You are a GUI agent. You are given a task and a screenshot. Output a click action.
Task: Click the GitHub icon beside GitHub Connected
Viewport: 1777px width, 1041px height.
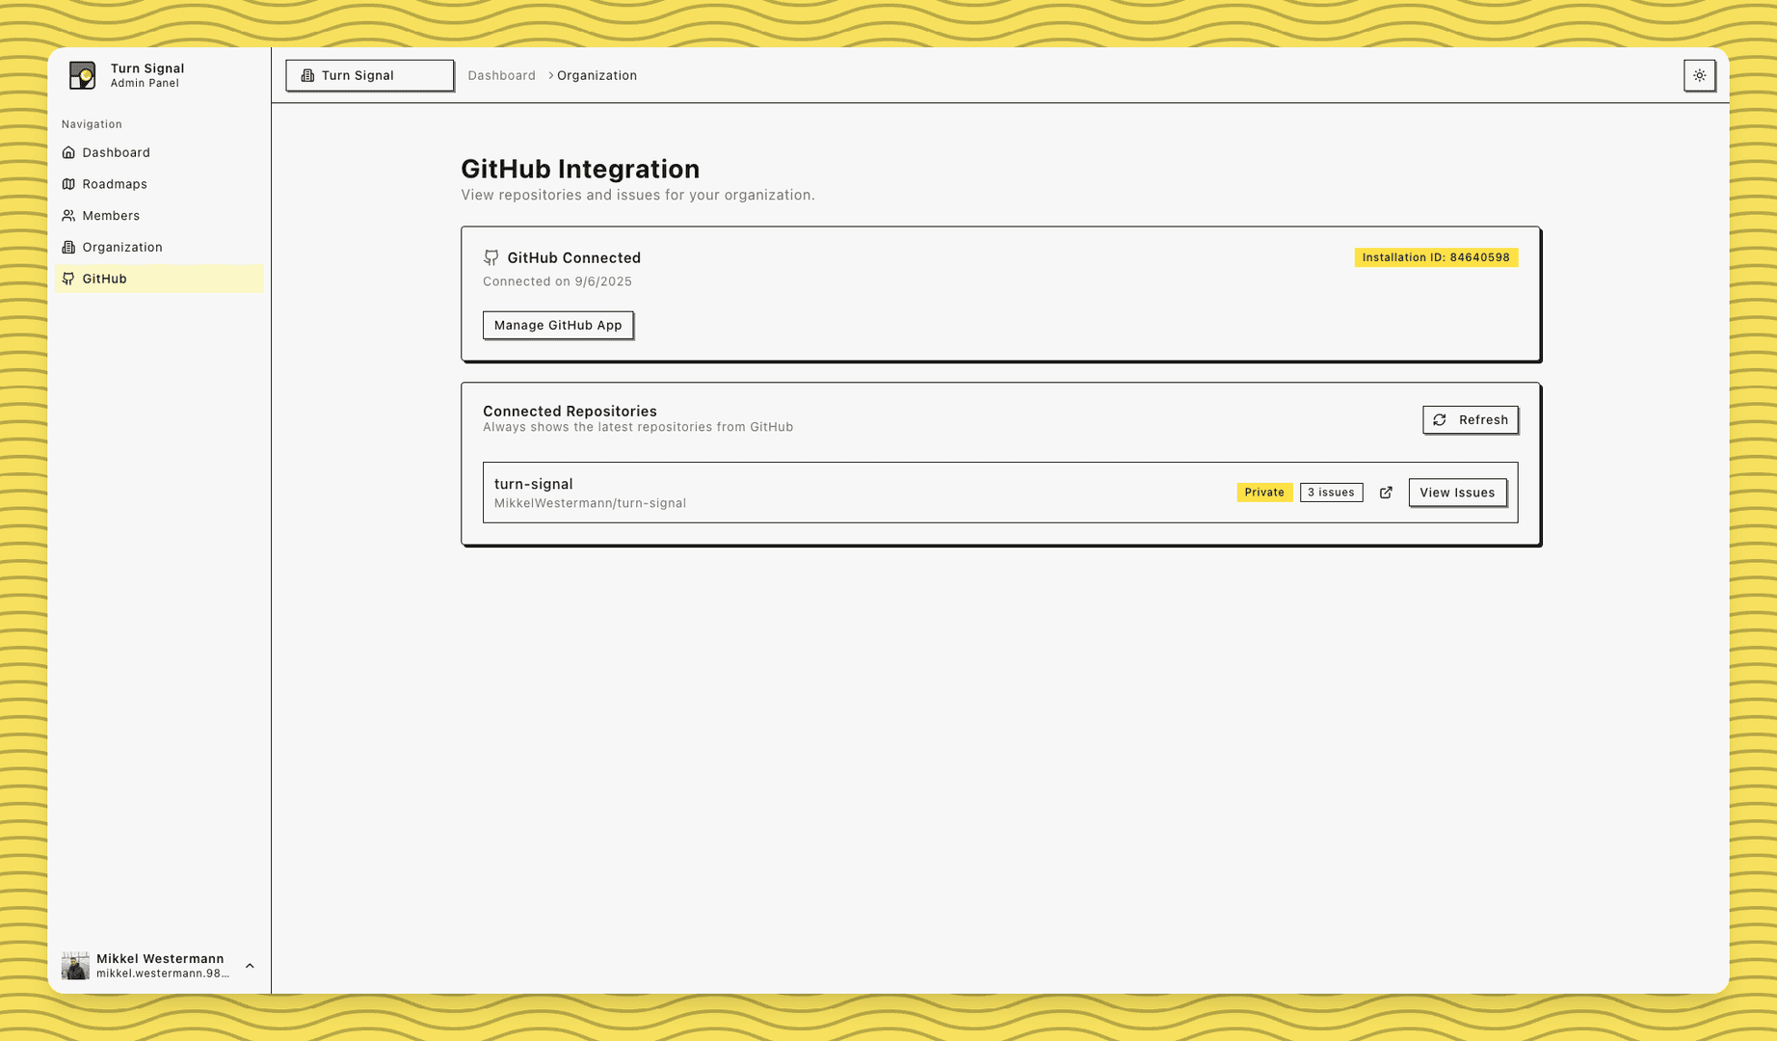click(491, 257)
